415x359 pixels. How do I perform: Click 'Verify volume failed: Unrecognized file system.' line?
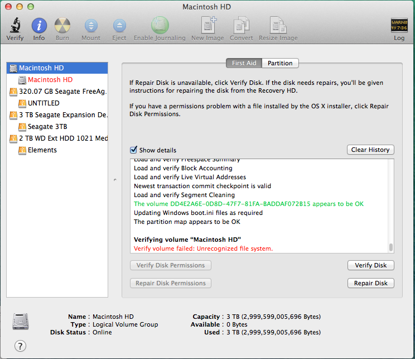point(203,248)
